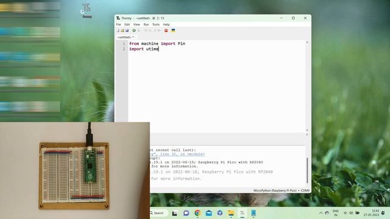
Task: Click the Wi-Fi network tray icon
Action: pos(346,213)
